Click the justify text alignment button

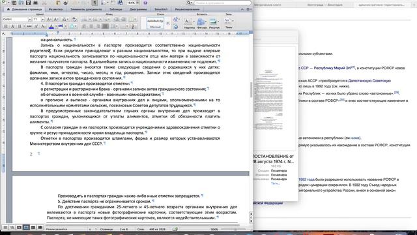106,26
